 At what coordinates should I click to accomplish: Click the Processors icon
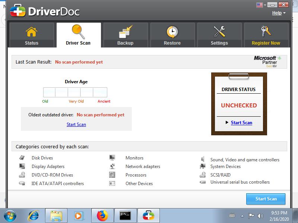click(112, 175)
